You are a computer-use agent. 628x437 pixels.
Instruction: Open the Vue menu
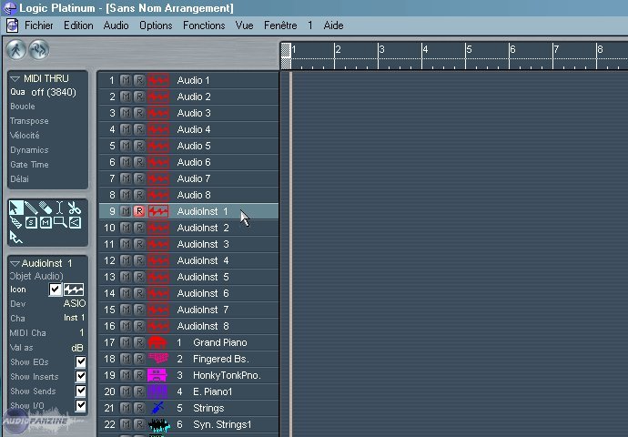coord(244,25)
